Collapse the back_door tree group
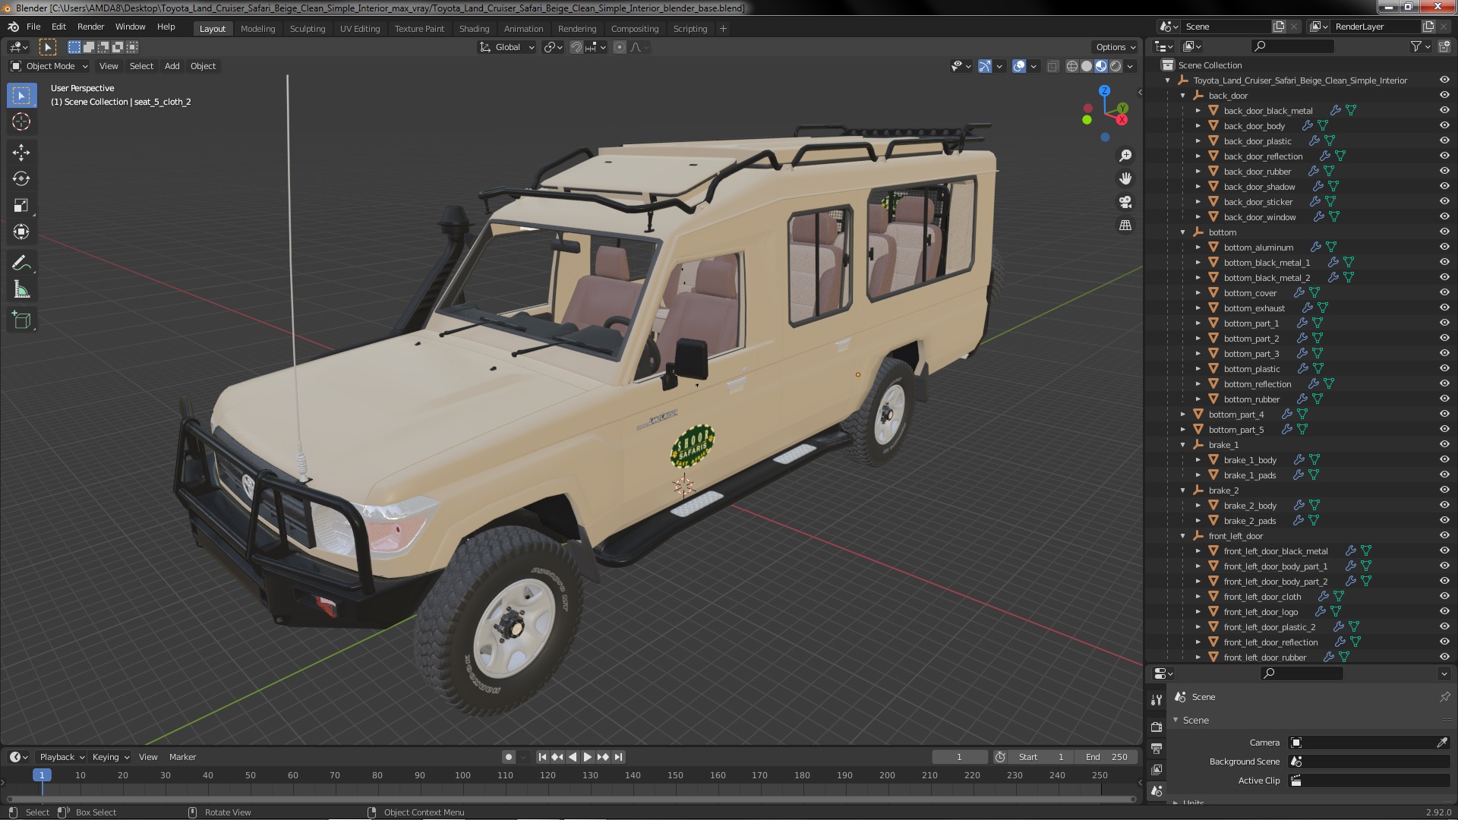Screen dimensions: 1458x820 click(x=1182, y=95)
